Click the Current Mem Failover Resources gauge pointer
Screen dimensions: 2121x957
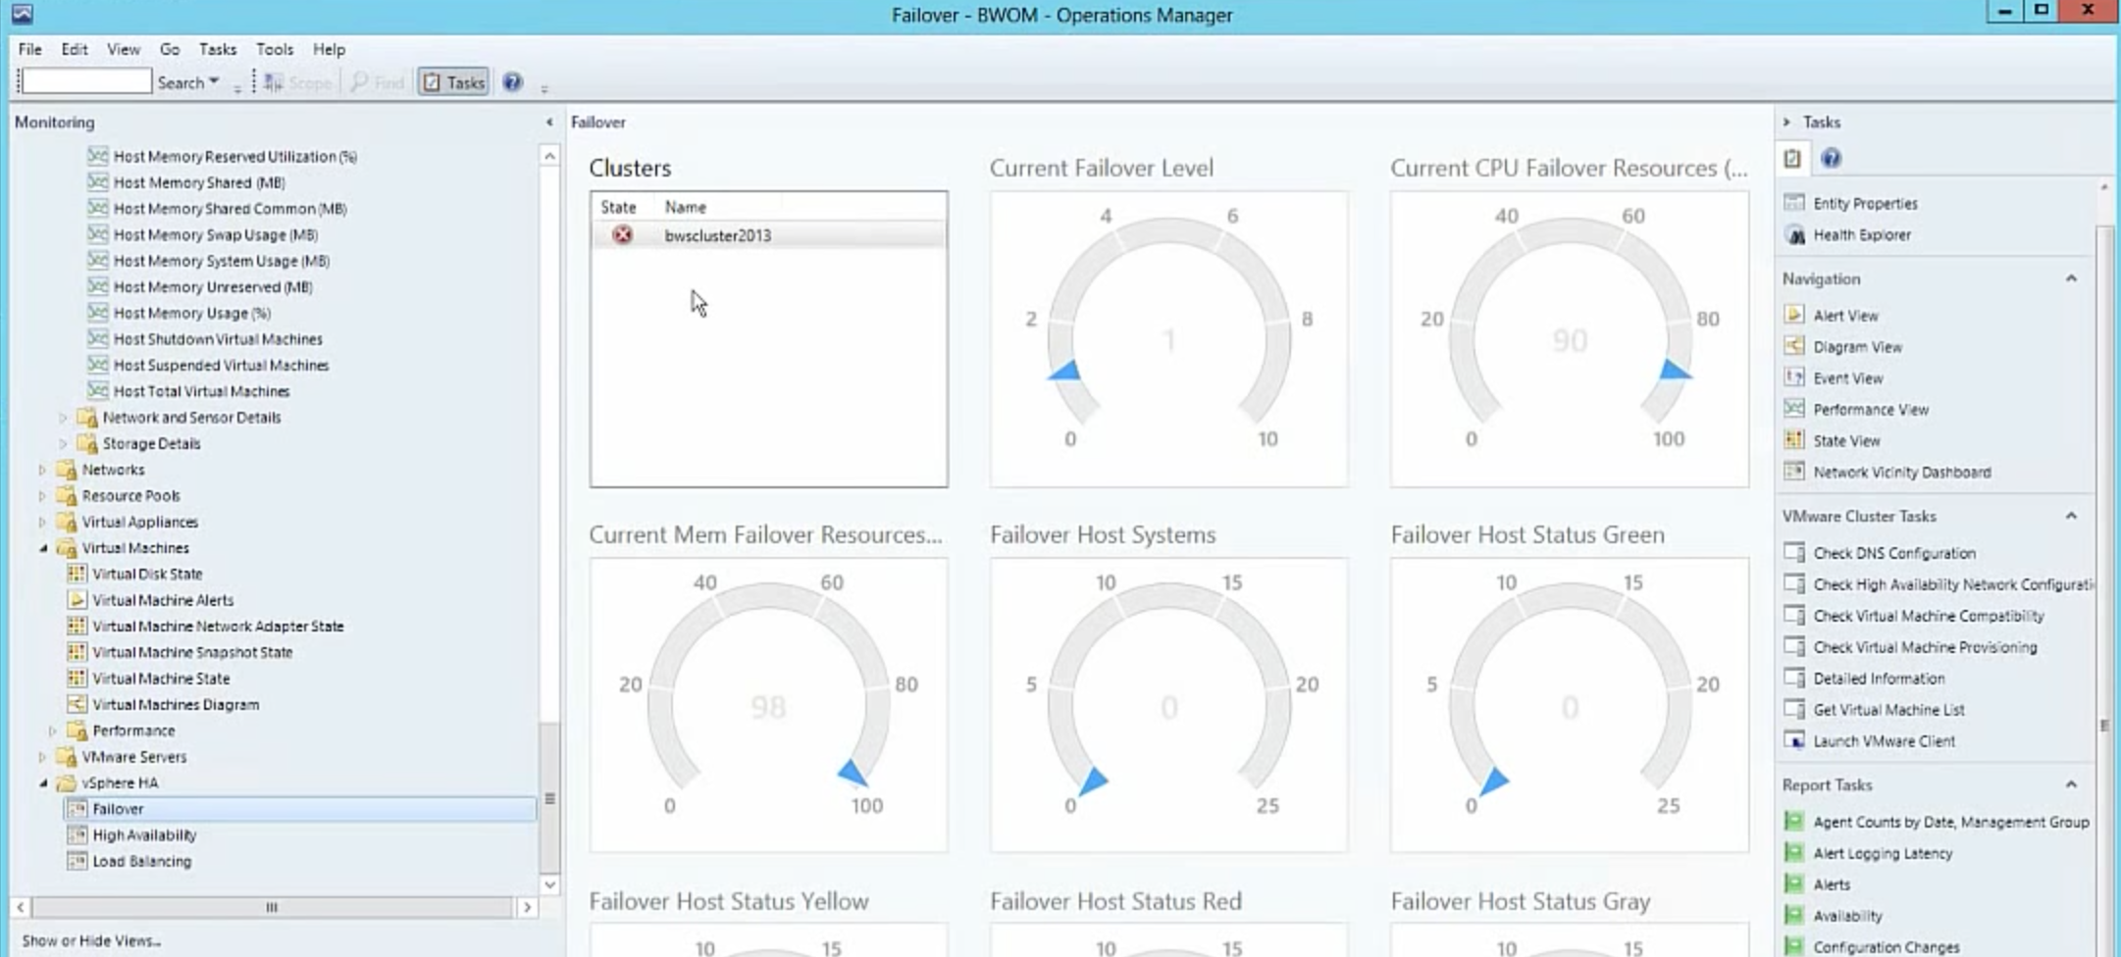click(854, 774)
